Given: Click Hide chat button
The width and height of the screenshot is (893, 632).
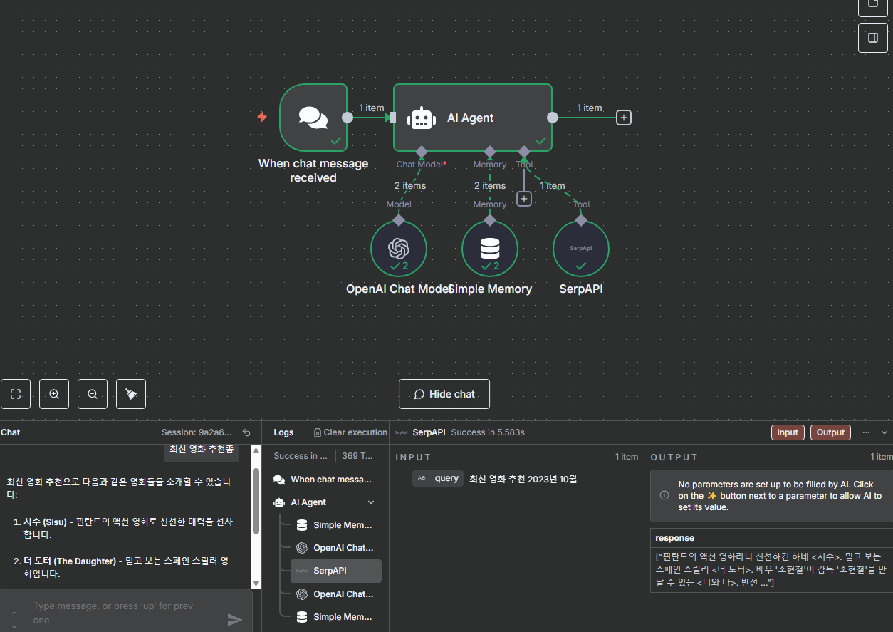Looking at the screenshot, I should [x=444, y=394].
